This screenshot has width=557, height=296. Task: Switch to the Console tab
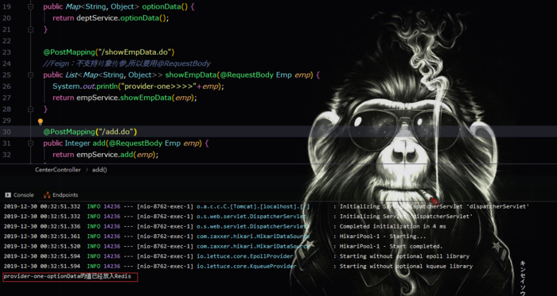(x=19, y=195)
